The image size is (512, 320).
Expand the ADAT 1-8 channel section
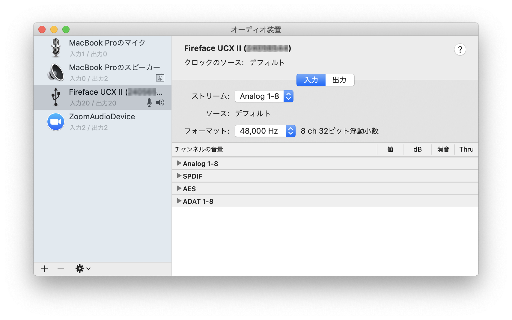coord(179,201)
